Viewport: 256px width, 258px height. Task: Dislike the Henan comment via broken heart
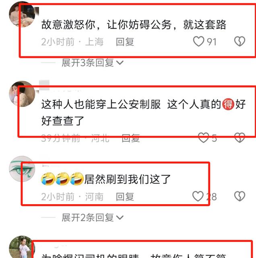239,196
